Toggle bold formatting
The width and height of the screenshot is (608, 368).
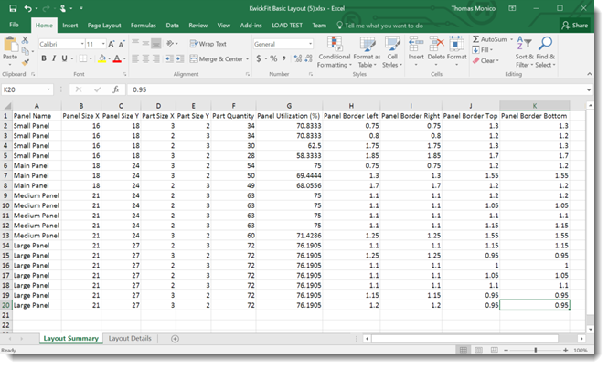pos(44,58)
